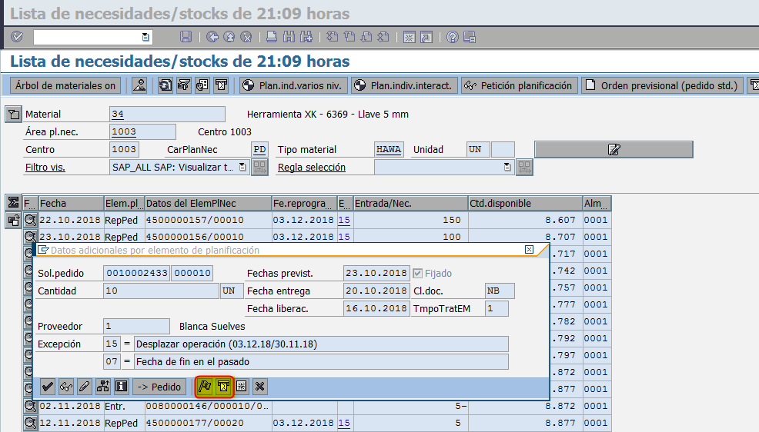Open the Filtro vis. dropdown
Viewport: 759px width, 432px height.
[x=242, y=167]
